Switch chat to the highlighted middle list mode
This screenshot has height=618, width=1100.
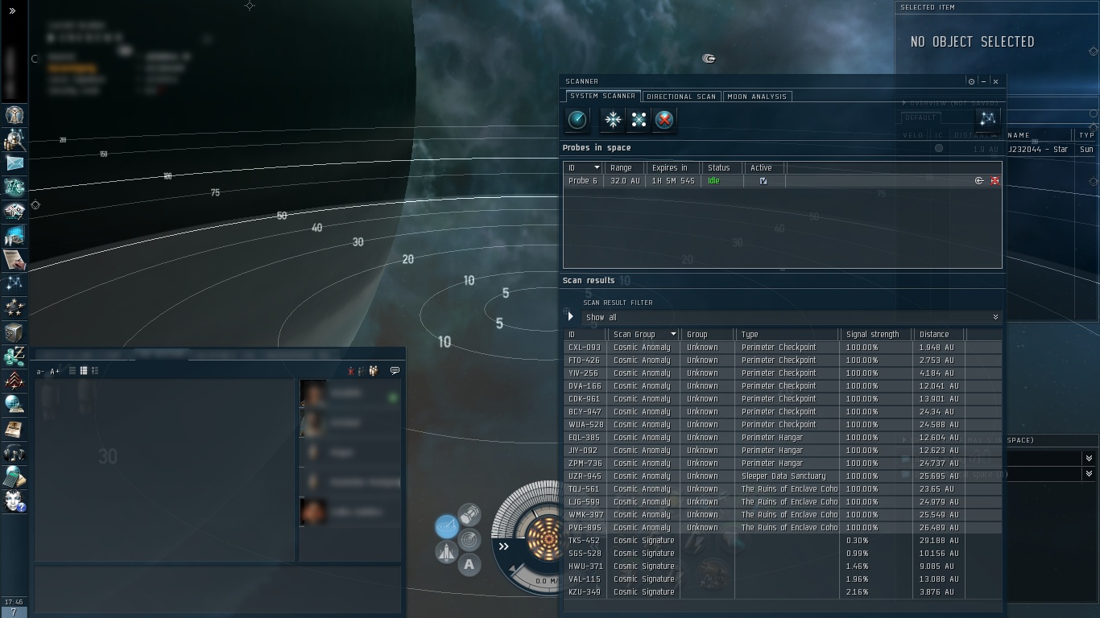pyautogui.click(x=83, y=371)
